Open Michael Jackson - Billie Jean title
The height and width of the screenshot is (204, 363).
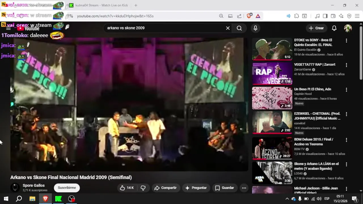coord(316,190)
